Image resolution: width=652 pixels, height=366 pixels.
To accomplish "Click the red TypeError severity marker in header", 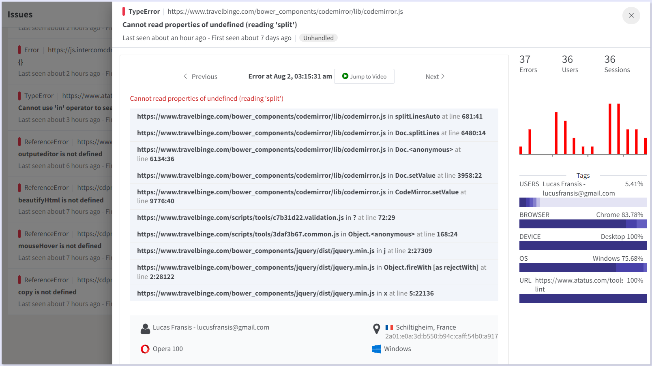I will (124, 11).
